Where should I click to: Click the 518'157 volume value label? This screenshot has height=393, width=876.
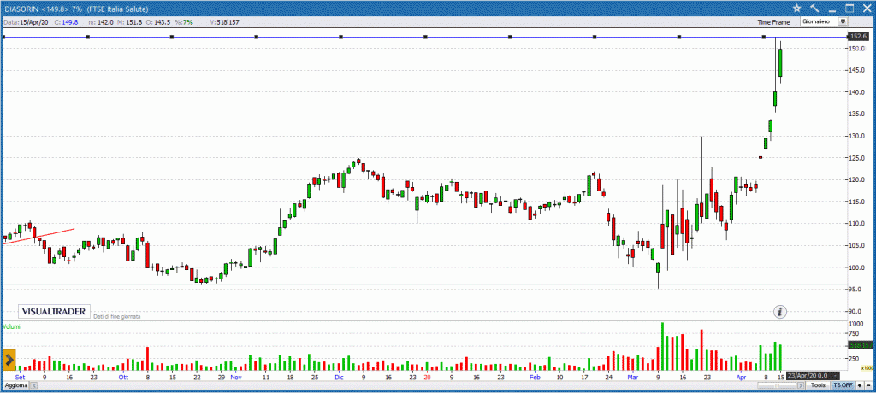861,345
